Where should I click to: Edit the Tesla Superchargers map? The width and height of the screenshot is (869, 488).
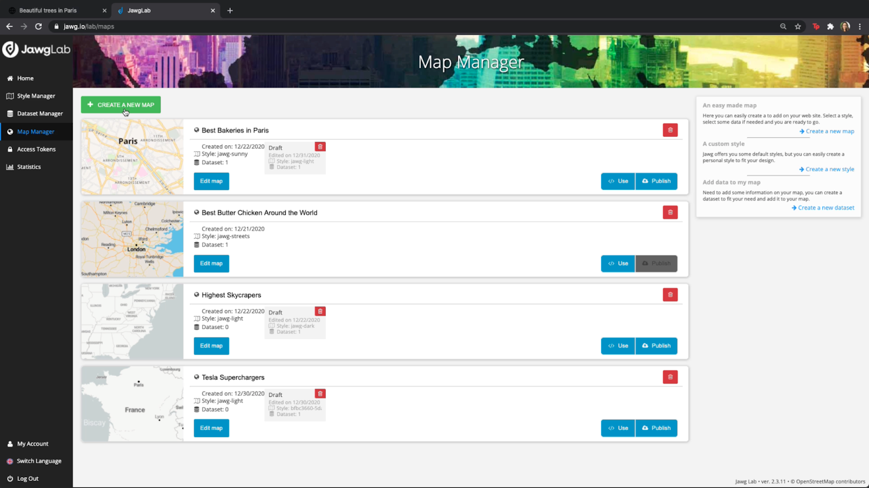point(211,428)
